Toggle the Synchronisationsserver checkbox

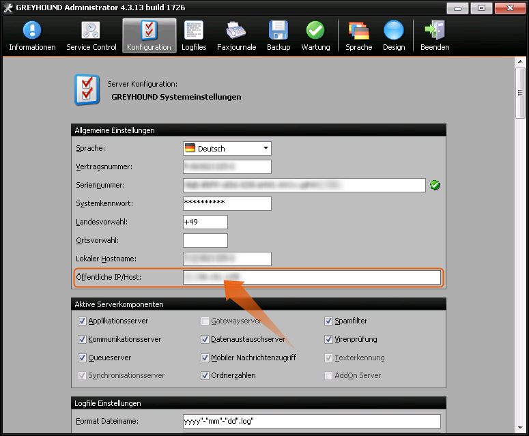click(82, 375)
